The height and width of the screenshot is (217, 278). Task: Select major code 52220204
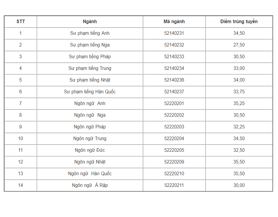coord(174,139)
